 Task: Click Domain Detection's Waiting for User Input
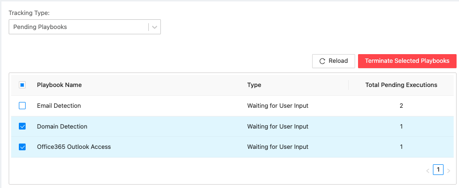tap(278, 127)
